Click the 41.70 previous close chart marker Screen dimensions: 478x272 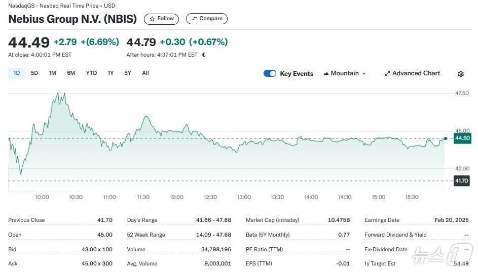click(x=462, y=180)
